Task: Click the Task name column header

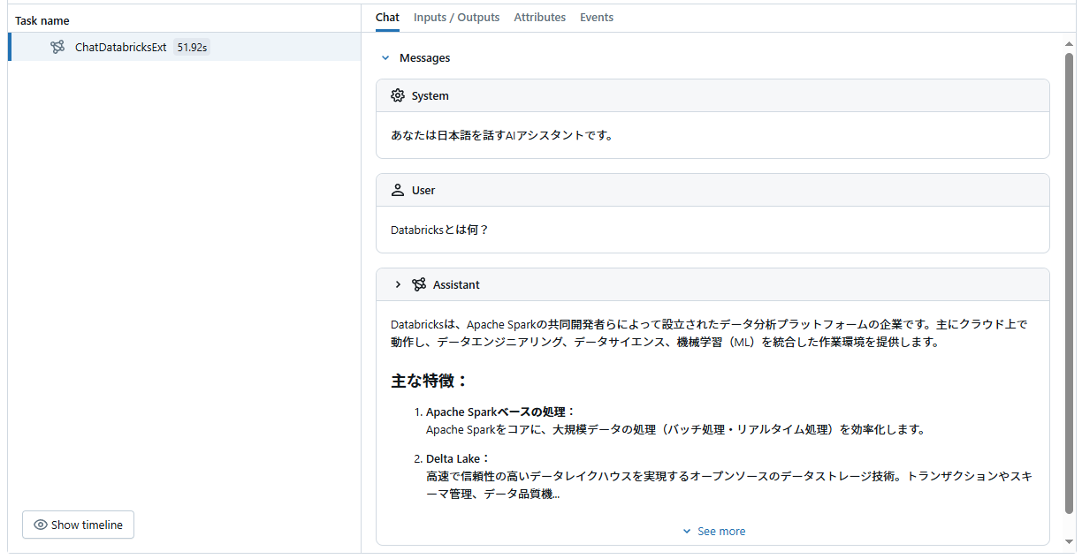Action: [42, 20]
